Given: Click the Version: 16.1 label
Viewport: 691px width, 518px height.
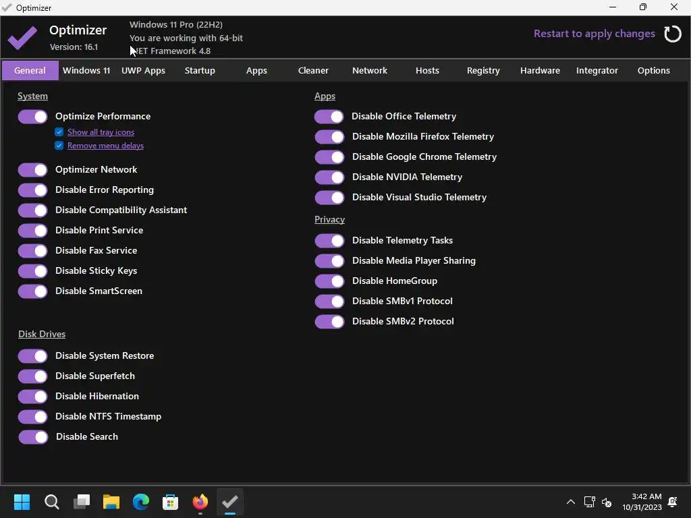Looking at the screenshot, I should click(74, 47).
